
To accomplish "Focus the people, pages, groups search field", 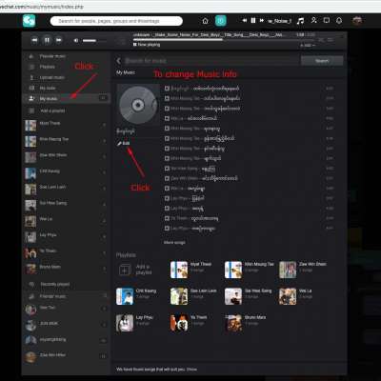I will (116, 21).
